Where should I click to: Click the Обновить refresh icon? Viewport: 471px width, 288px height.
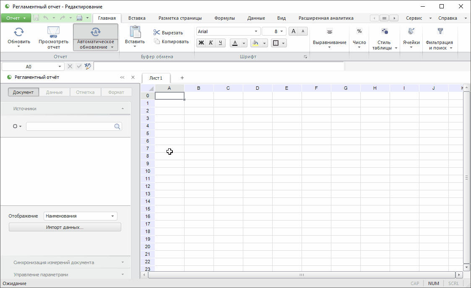(19, 32)
